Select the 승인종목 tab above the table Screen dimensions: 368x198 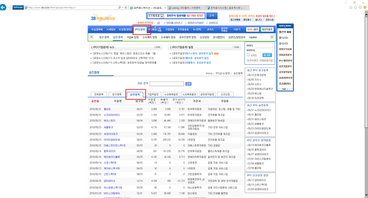[135, 95]
